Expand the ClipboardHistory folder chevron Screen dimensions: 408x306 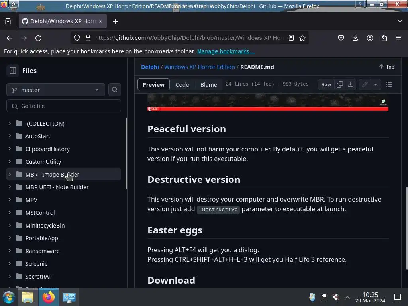click(10, 149)
